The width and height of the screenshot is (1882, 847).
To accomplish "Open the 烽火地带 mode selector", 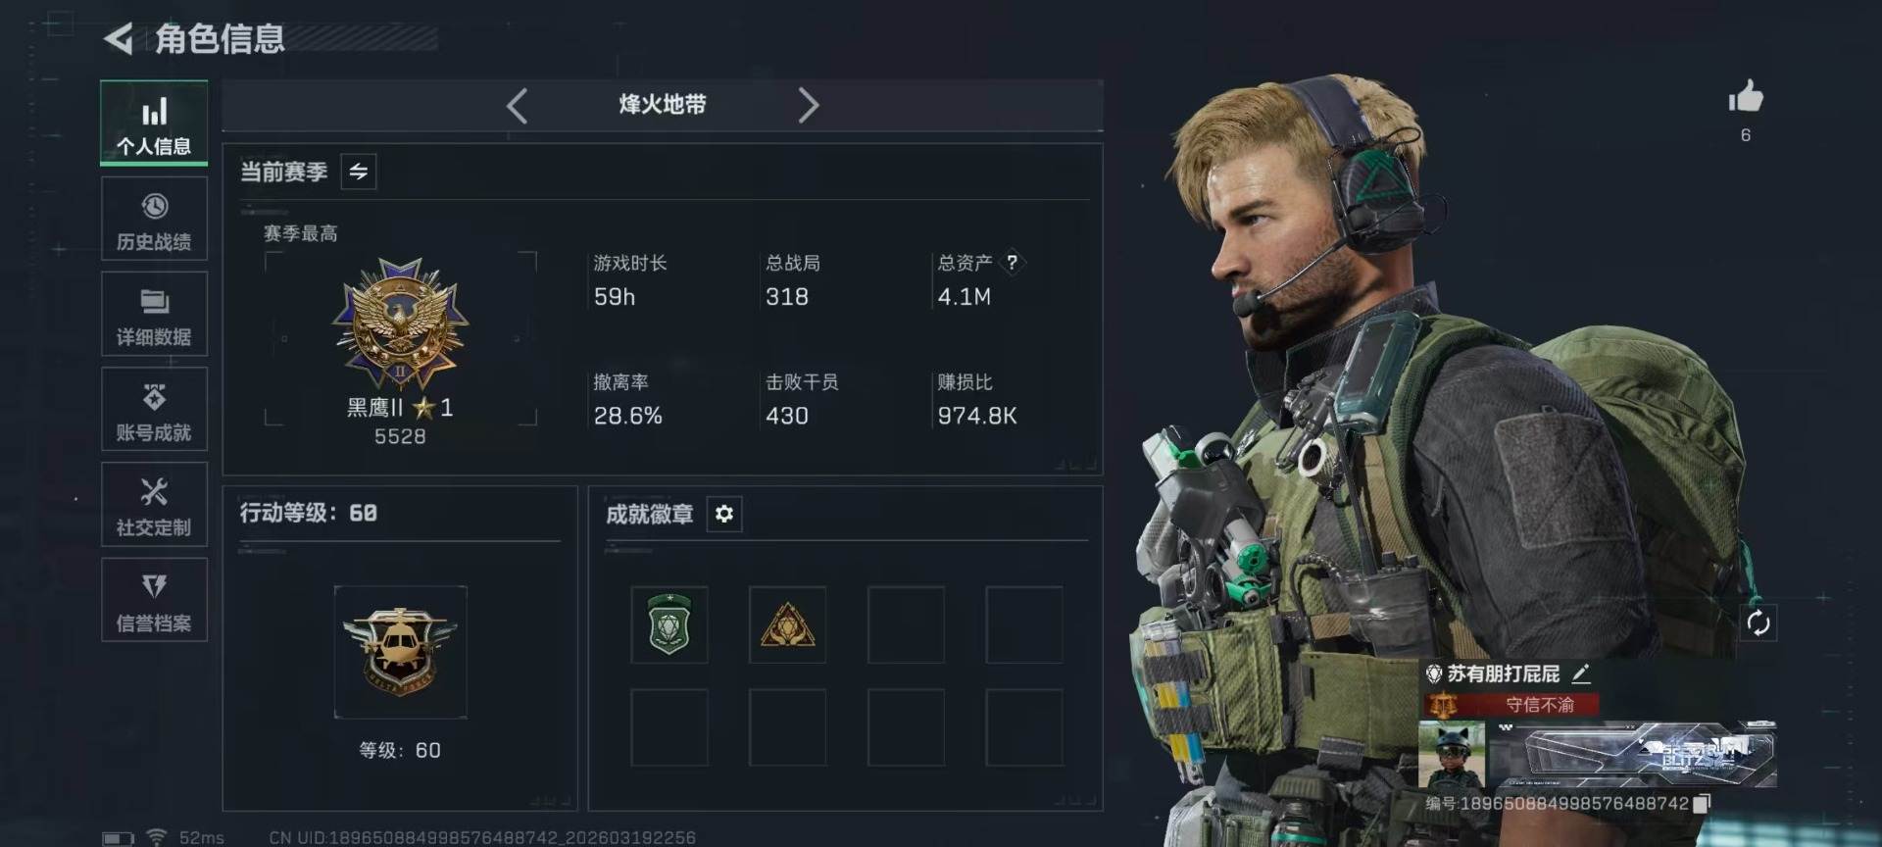I will 663,105.
